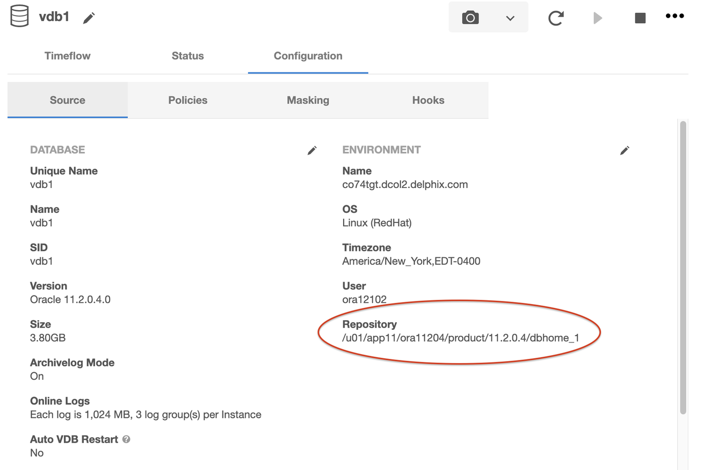The height and width of the screenshot is (470, 711).
Task: Open the Hooks sub-tab
Action: tap(428, 100)
